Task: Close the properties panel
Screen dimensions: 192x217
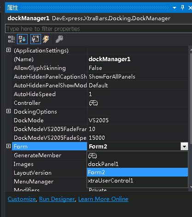Action: 190,8
